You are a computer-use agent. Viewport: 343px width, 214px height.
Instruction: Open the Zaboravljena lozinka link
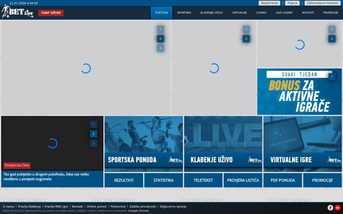point(323,3)
